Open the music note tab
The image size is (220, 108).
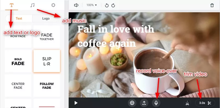(x=32, y=5)
